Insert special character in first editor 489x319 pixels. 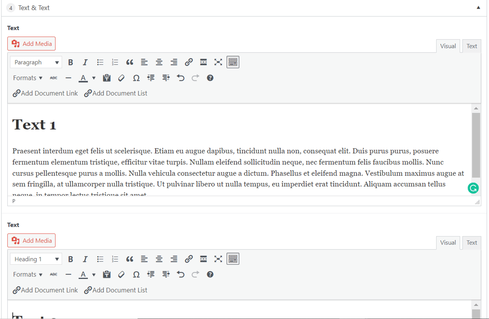[136, 78]
